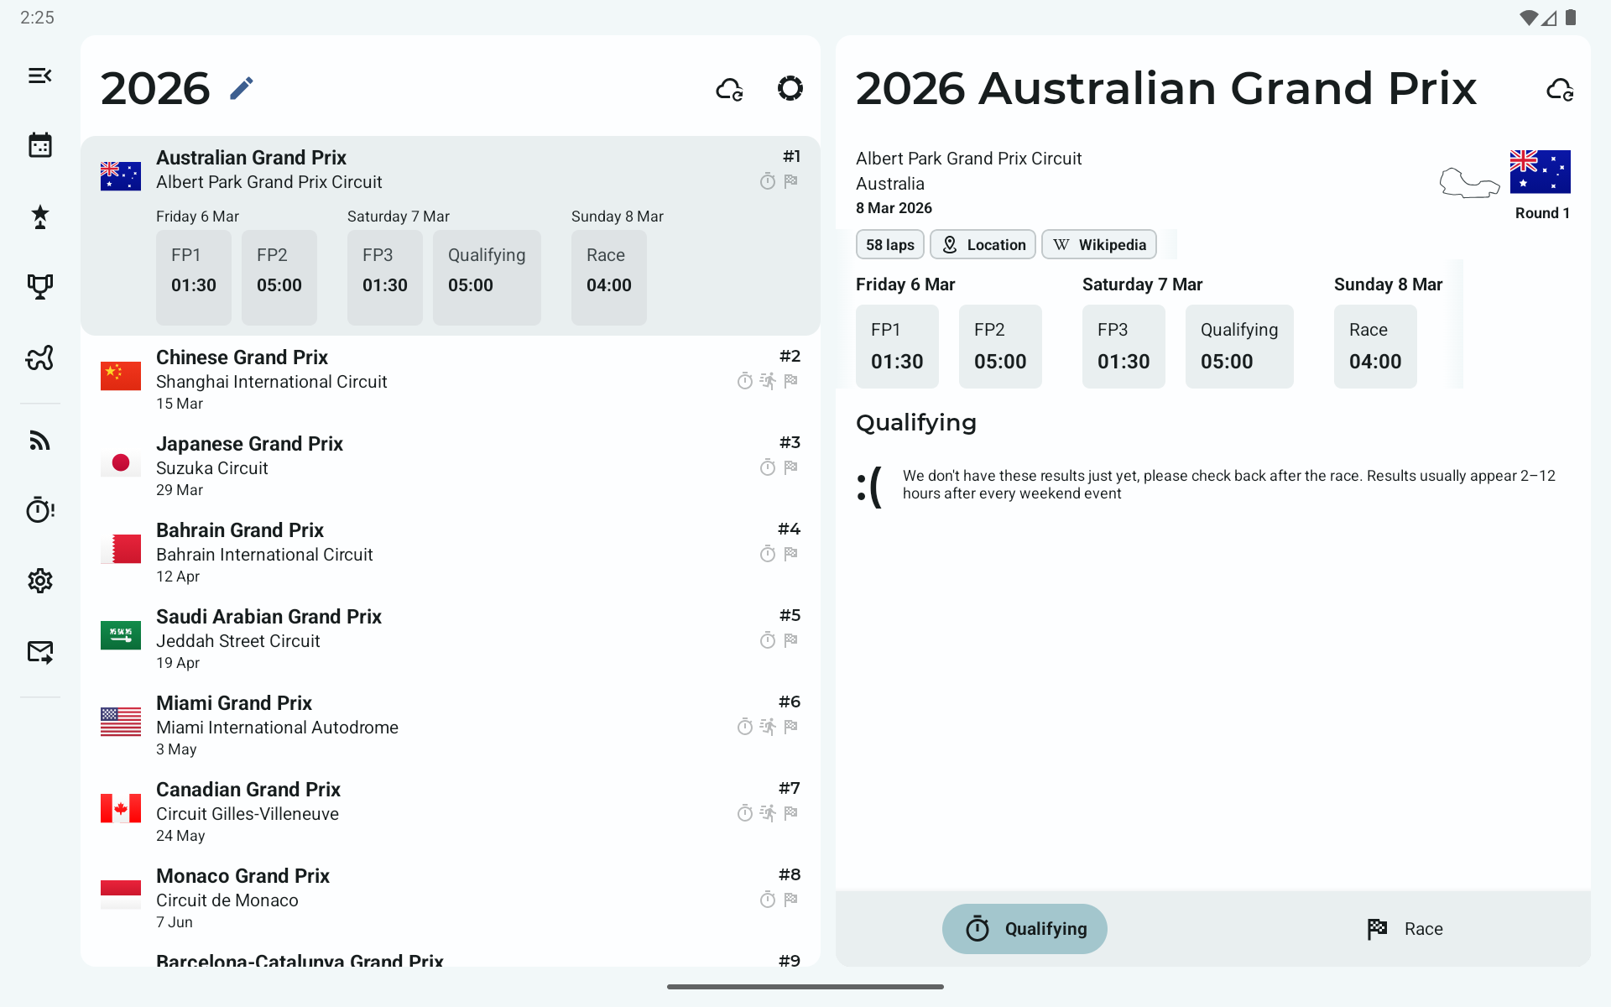Image resolution: width=1611 pixels, height=1007 pixels.
Task: Open the Wikipedia link chip
Action: 1099,245
